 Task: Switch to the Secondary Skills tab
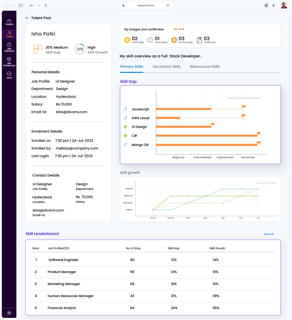(167, 66)
